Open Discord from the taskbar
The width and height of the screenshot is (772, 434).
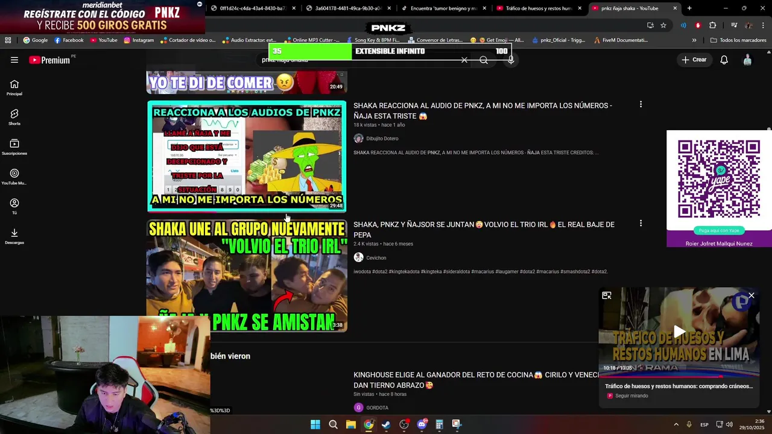(422, 424)
